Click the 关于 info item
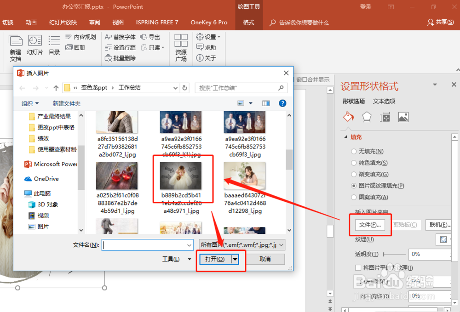This screenshot has width=460, height=312. point(206,58)
